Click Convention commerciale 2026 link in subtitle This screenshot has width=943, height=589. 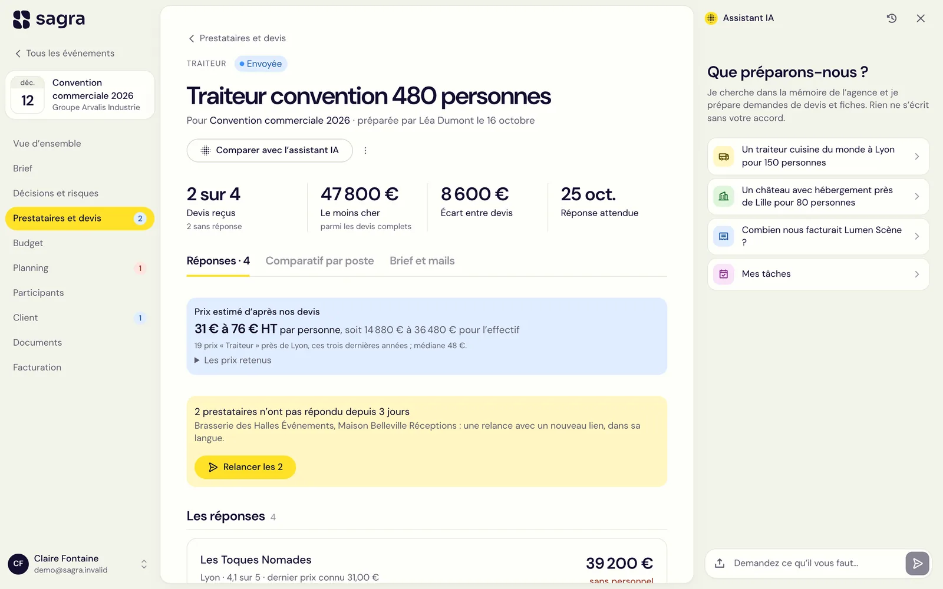[280, 121]
